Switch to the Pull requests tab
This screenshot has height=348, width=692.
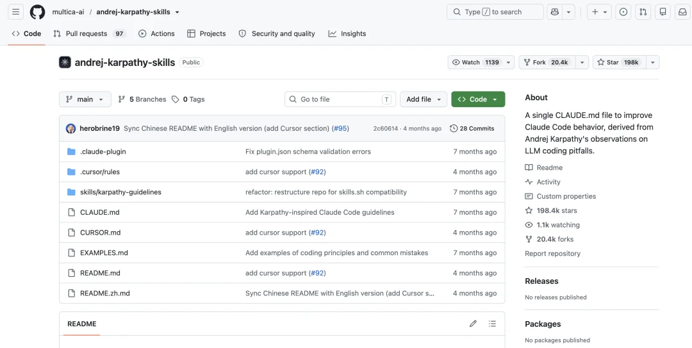pyautogui.click(x=90, y=33)
